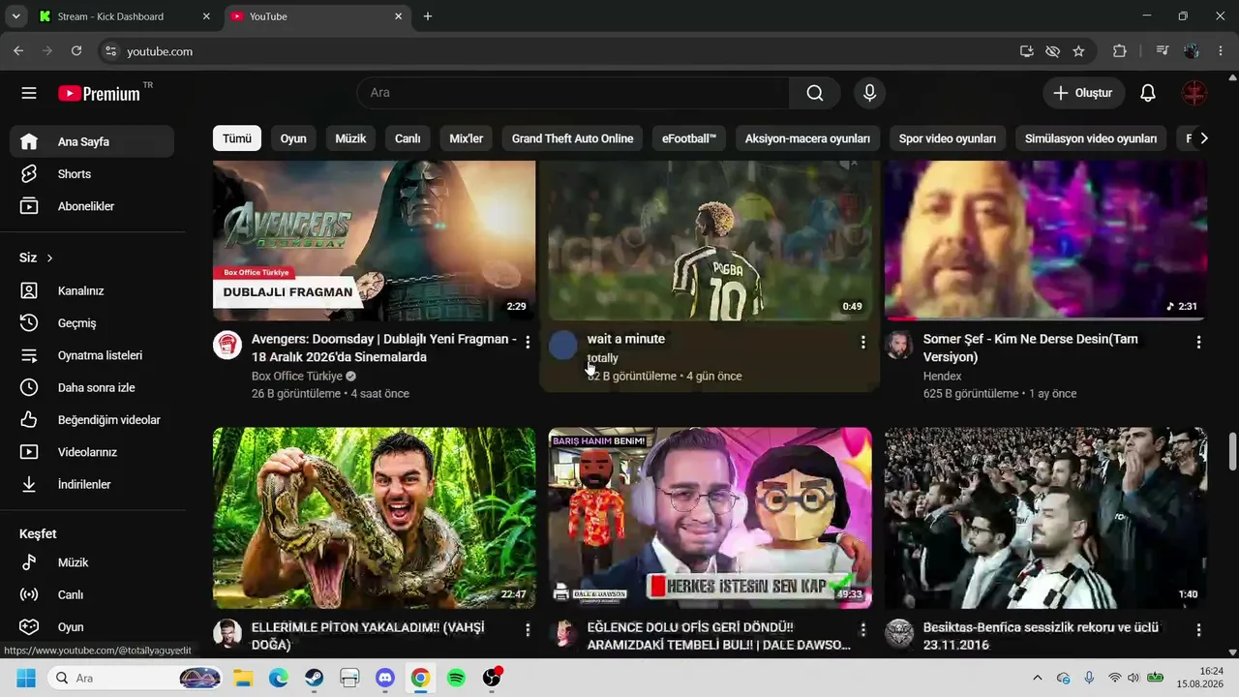Image resolution: width=1239 pixels, height=697 pixels.
Task: Show hidden system tray icons
Action: point(1038,678)
